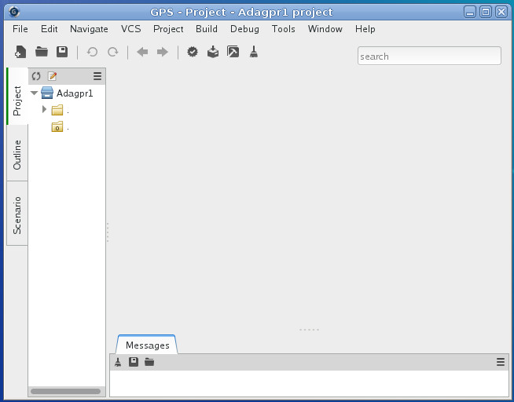514x402 pixels.
Task: Open the File menu
Action: (x=20, y=29)
